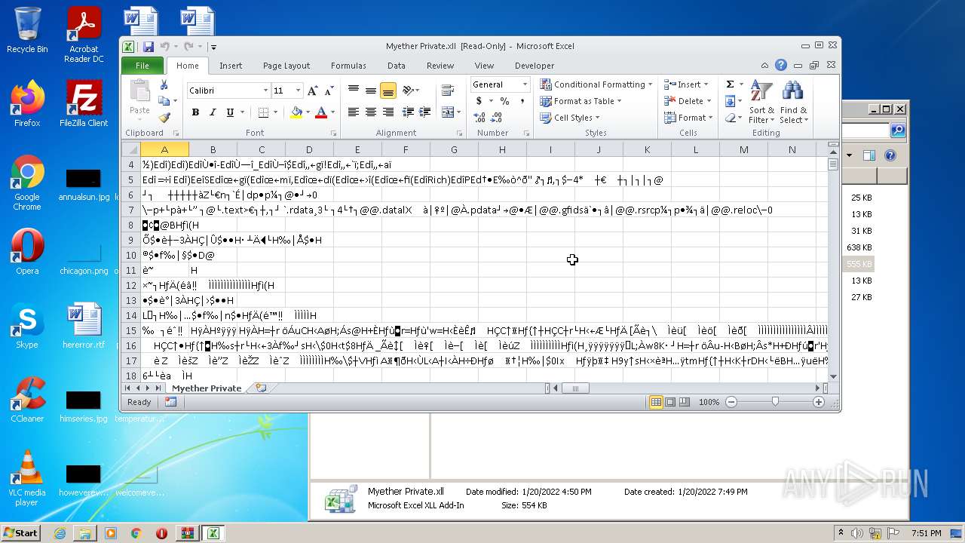The width and height of the screenshot is (965, 543).
Task: Click the AutoSum sigma icon
Action: 730,84
